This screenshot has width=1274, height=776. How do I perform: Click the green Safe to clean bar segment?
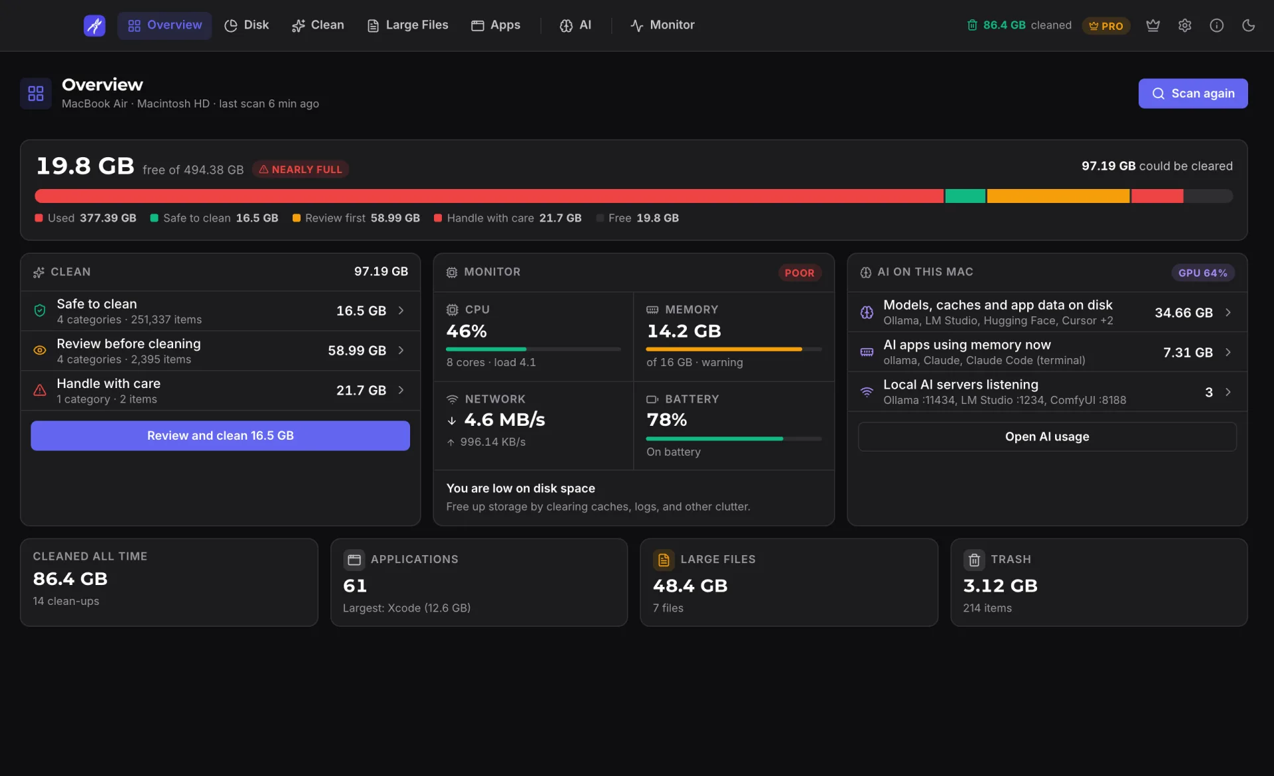pyautogui.click(x=965, y=196)
